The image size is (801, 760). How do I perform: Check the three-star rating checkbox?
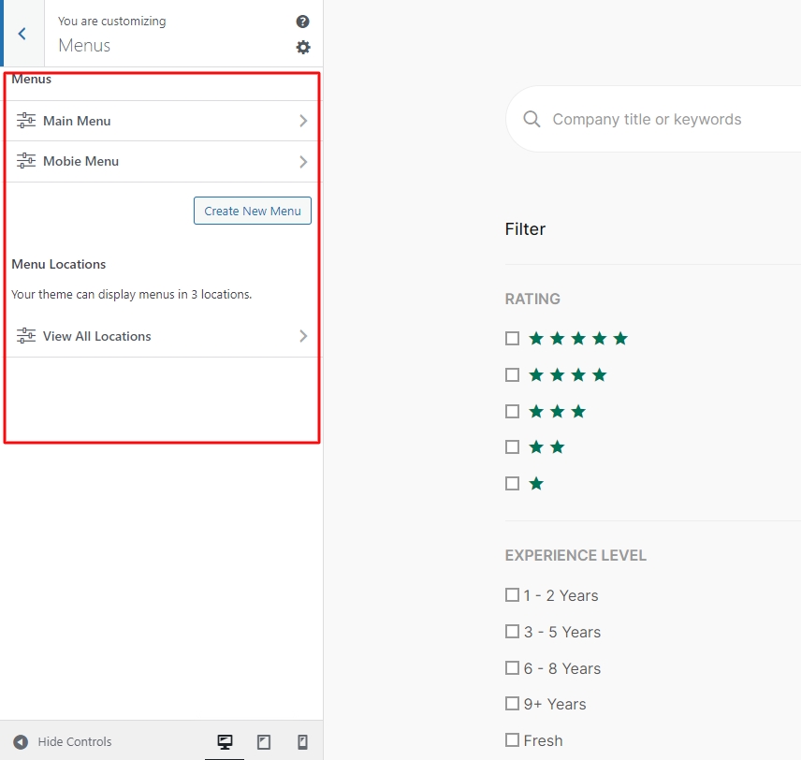[x=512, y=411]
